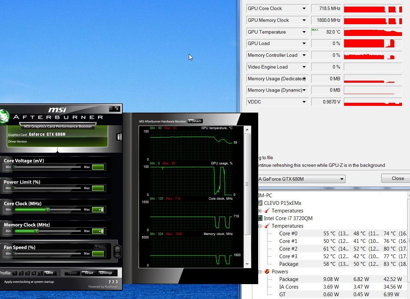Open GPU Memory Clock sensor dropdown

[x=304, y=20]
